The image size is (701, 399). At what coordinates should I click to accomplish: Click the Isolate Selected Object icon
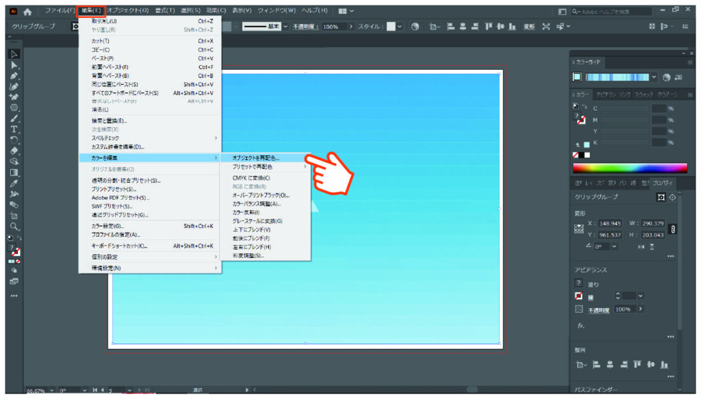[x=546, y=27]
